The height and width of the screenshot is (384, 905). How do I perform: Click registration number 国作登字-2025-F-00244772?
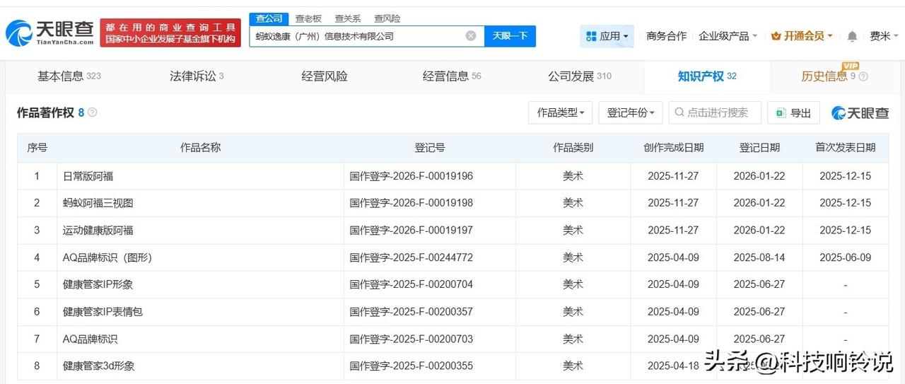[411, 257]
